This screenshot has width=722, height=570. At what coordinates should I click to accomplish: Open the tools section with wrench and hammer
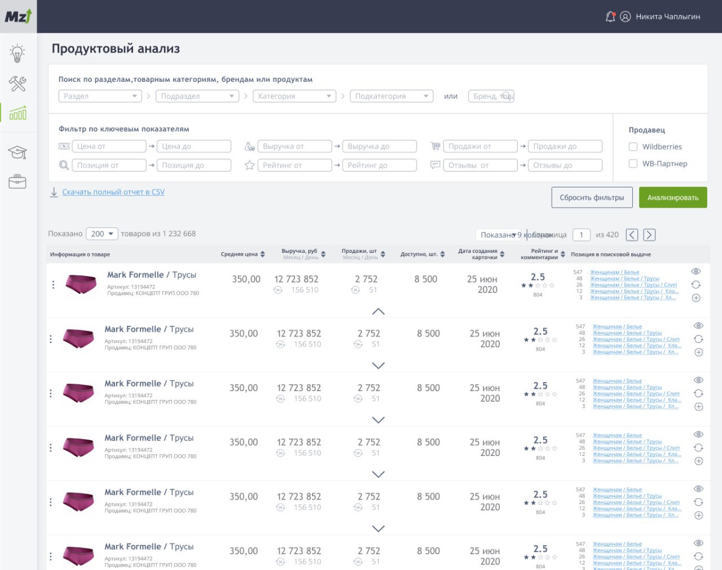(17, 84)
